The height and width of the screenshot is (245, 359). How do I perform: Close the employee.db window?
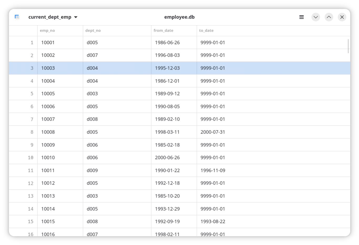[342, 17]
